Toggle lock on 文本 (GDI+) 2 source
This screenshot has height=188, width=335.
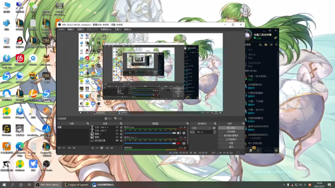pyautogui.click(x=121, y=127)
